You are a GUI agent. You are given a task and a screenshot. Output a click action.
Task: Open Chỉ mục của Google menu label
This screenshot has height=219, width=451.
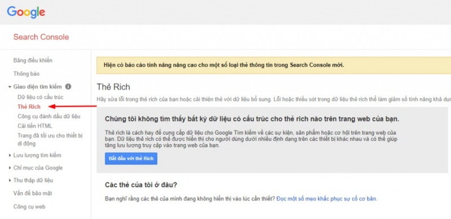pyautogui.click(x=38, y=168)
